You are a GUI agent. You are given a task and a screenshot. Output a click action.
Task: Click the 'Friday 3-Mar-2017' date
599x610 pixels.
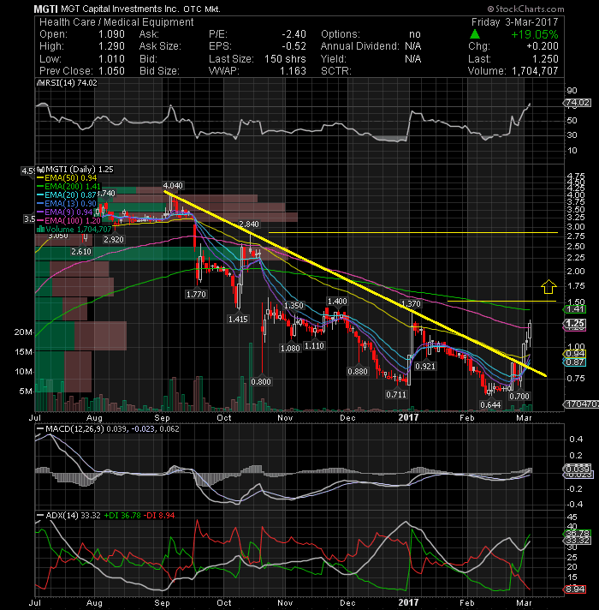point(514,22)
